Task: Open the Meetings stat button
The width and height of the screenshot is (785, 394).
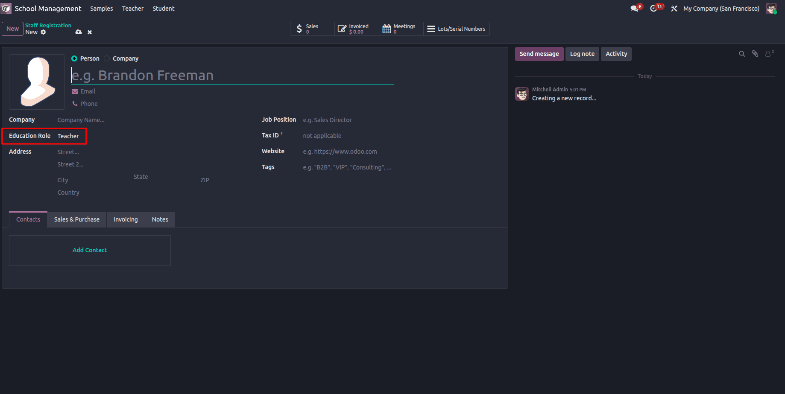Action: click(x=401, y=29)
